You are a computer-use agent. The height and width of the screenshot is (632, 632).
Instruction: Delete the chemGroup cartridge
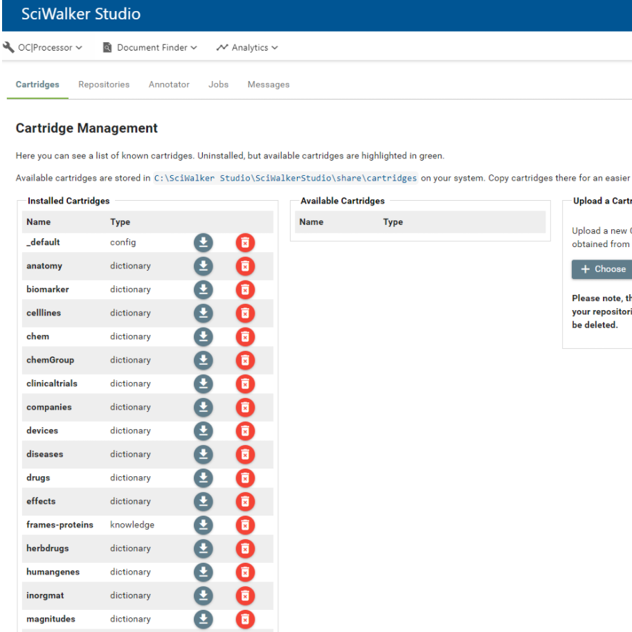(245, 360)
